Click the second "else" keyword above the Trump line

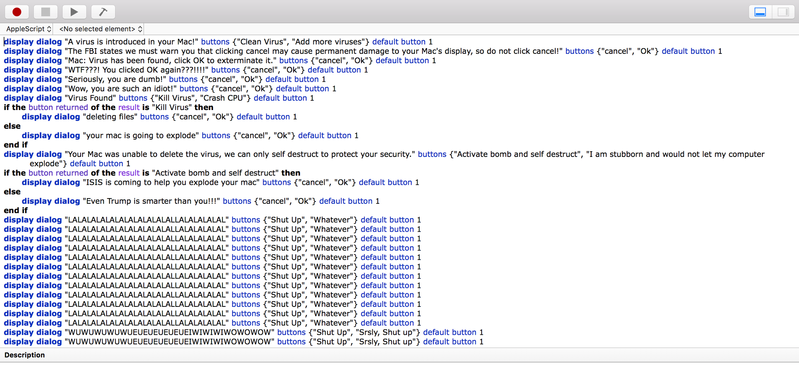(x=12, y=192)
